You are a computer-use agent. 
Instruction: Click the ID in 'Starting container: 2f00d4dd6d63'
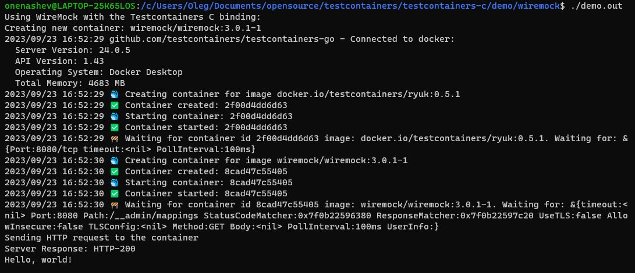261,117
